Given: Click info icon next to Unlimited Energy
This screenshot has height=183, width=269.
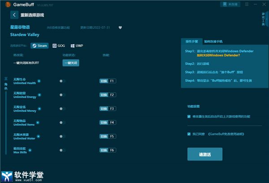Looking at the screenshot, I should [x=39, y=95].
